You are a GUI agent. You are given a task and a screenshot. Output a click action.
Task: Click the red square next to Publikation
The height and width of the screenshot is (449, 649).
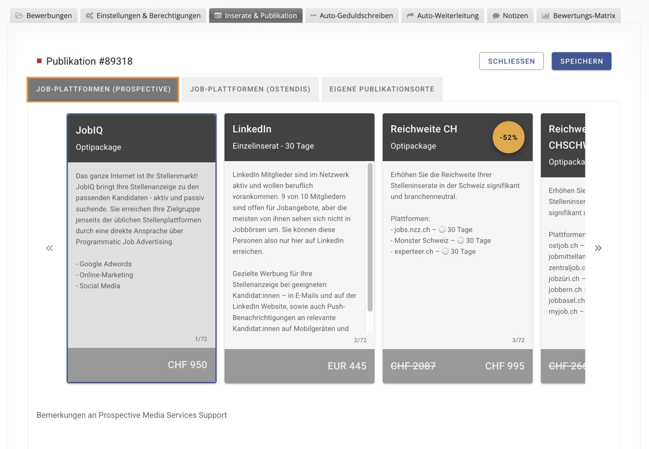[39, 61]
